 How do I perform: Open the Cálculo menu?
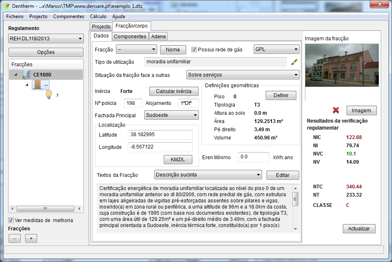98,16
